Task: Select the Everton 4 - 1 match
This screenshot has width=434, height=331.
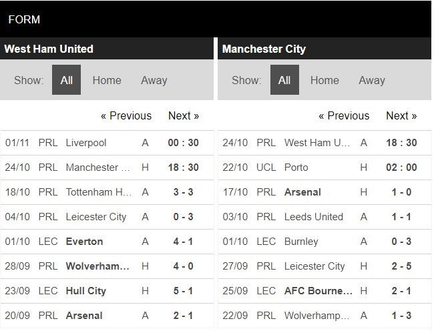Action: (107, 242)
